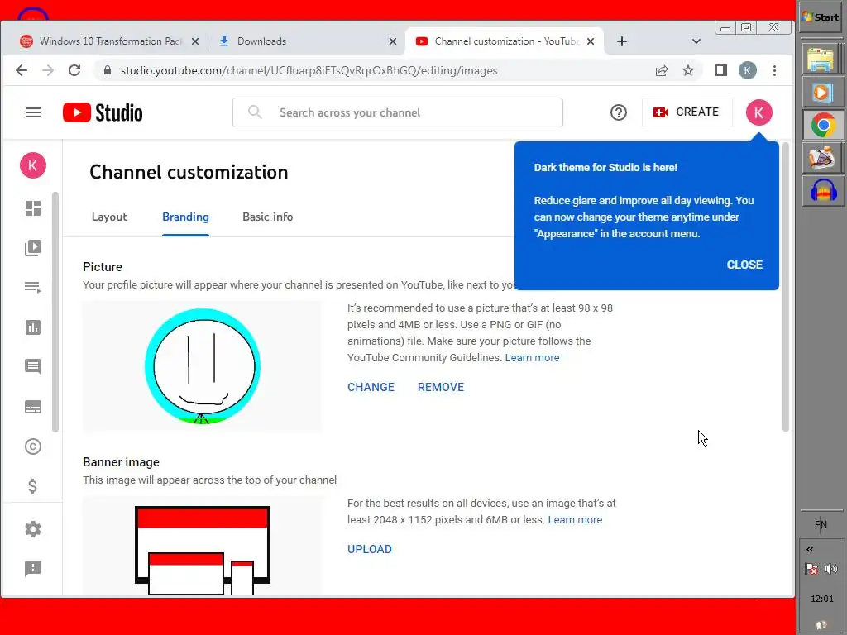
Task: Open Media Player from the taskbar
Action: 821,93
